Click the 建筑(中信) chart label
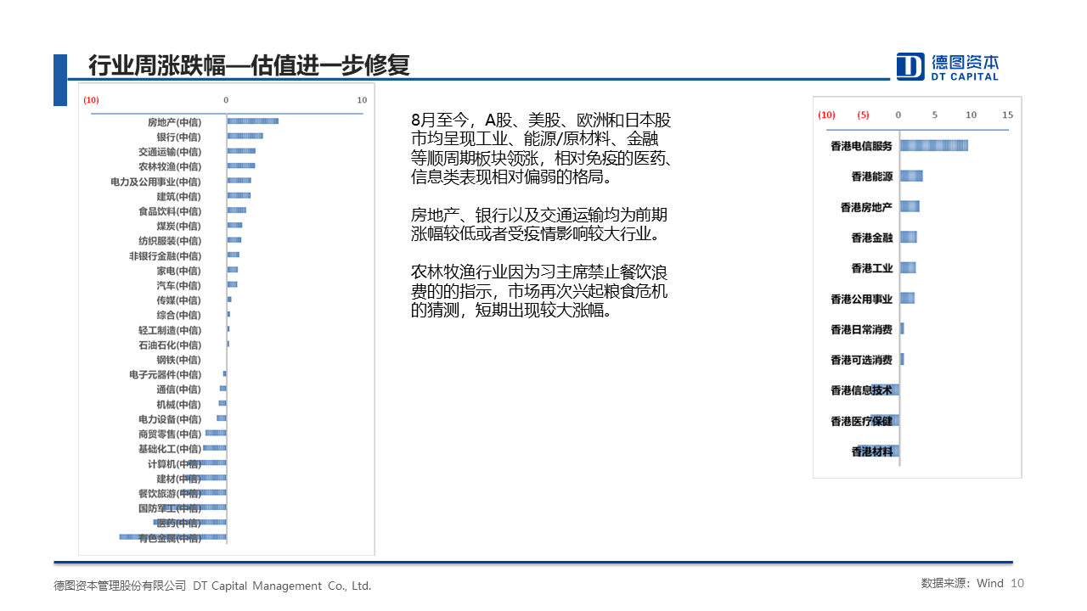 (178, 196)
